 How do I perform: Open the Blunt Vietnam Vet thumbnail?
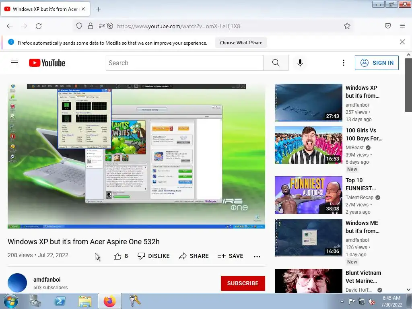pos(309,281)
